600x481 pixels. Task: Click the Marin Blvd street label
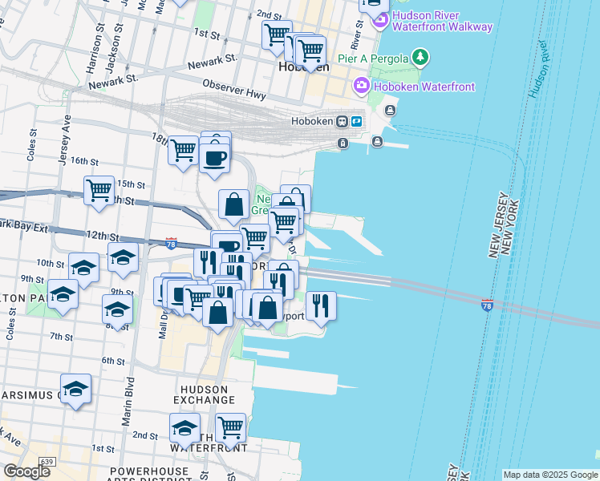click(x=128, y=402)
